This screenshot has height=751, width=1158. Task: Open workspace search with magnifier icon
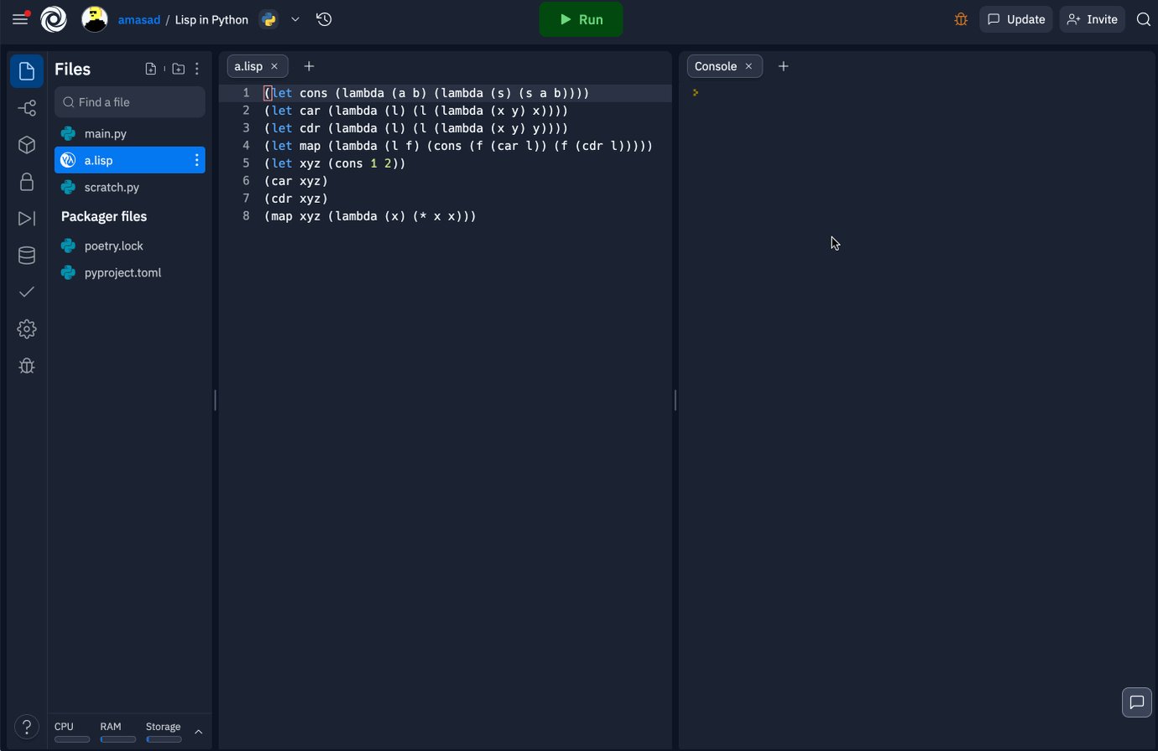point(1144,18)
